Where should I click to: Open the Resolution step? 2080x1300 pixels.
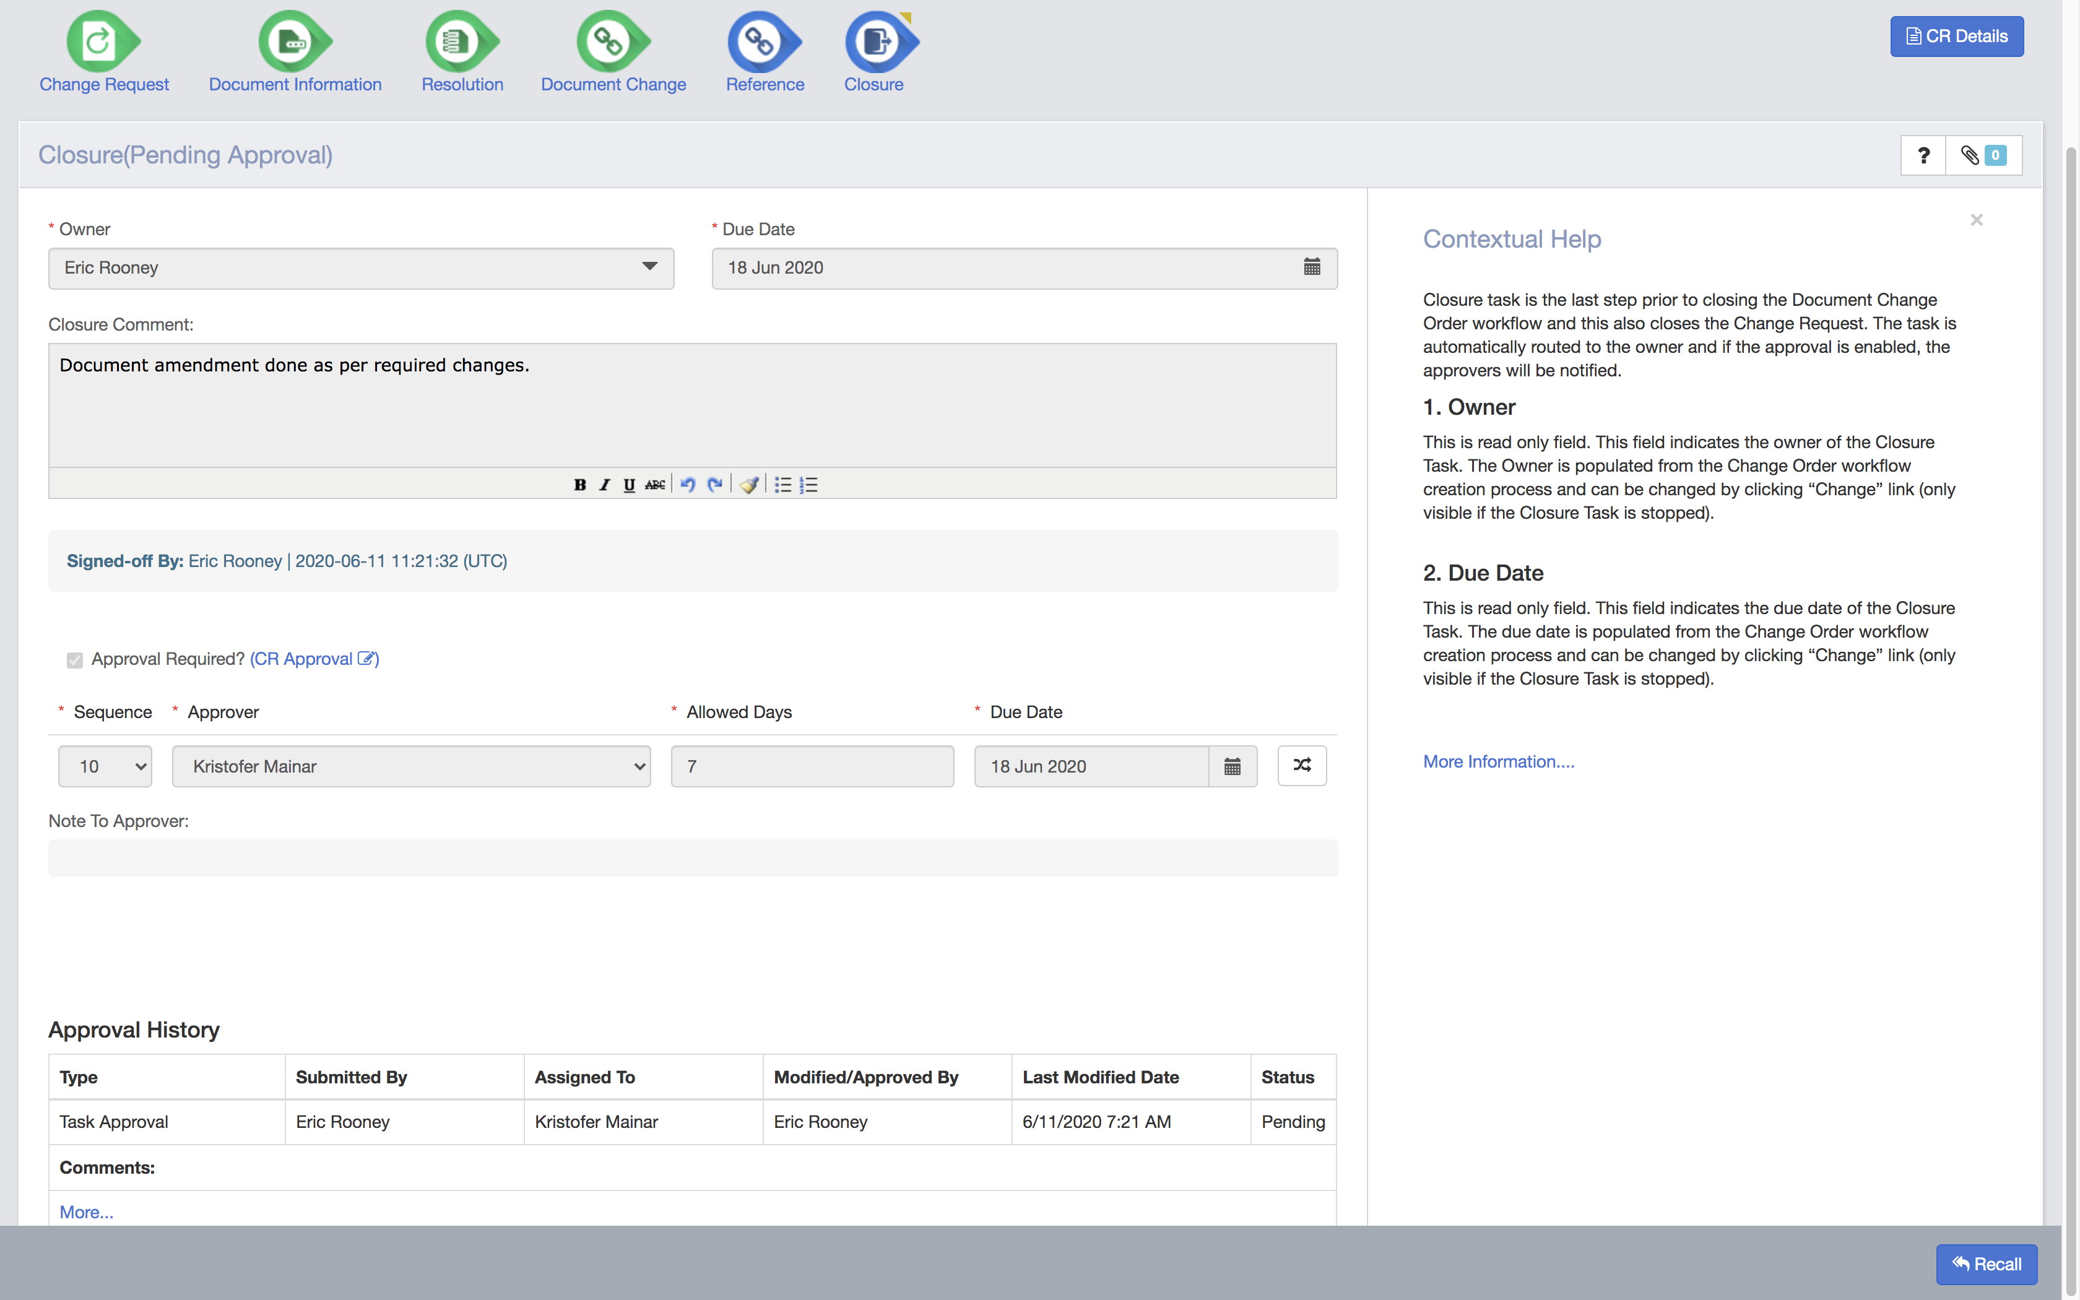coord(462,51)
